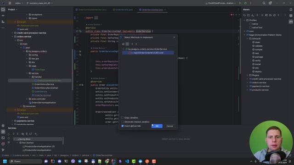
Task: Collapse the orders-service module
Action: [12, 37]
